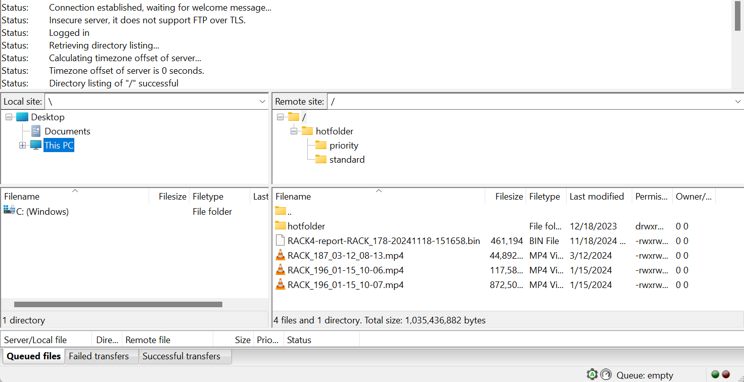The width and height of the screenshot is (744, 382).
Task: Click the parent directory folder icon
Action: pyautogui.click(x=280, y=211)
